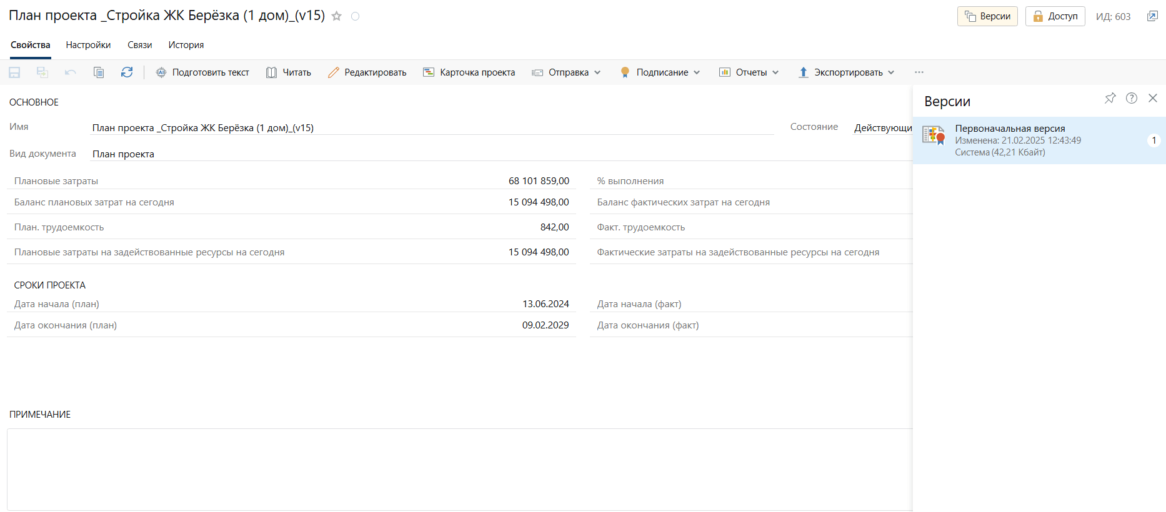Pin the Versions panel
This screenshot has height=512, width=1166.
[x=1110, y=99]
